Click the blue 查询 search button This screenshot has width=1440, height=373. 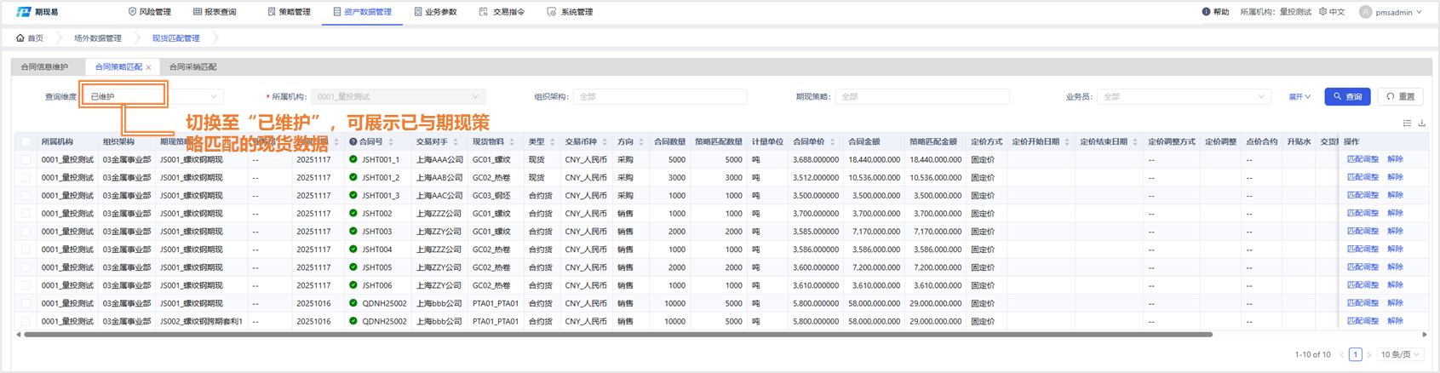point(1347,97)
